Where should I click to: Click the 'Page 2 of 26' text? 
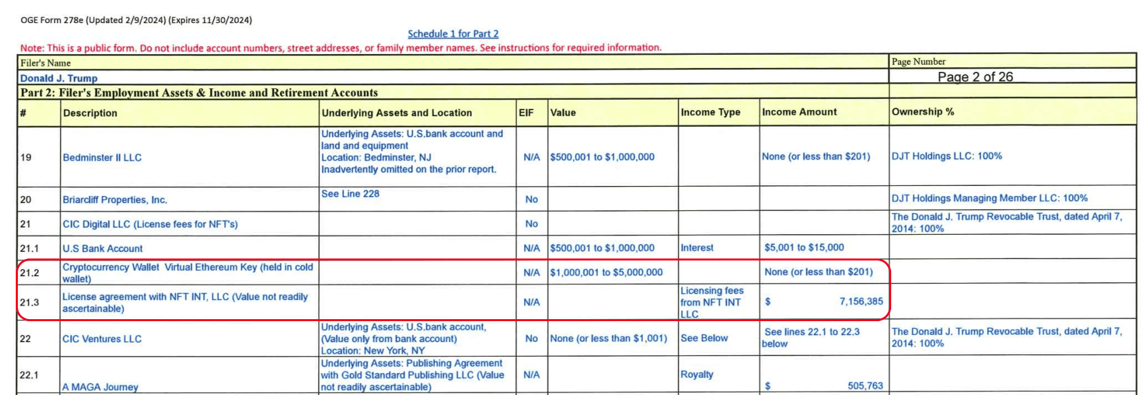[x=975, y=76]
